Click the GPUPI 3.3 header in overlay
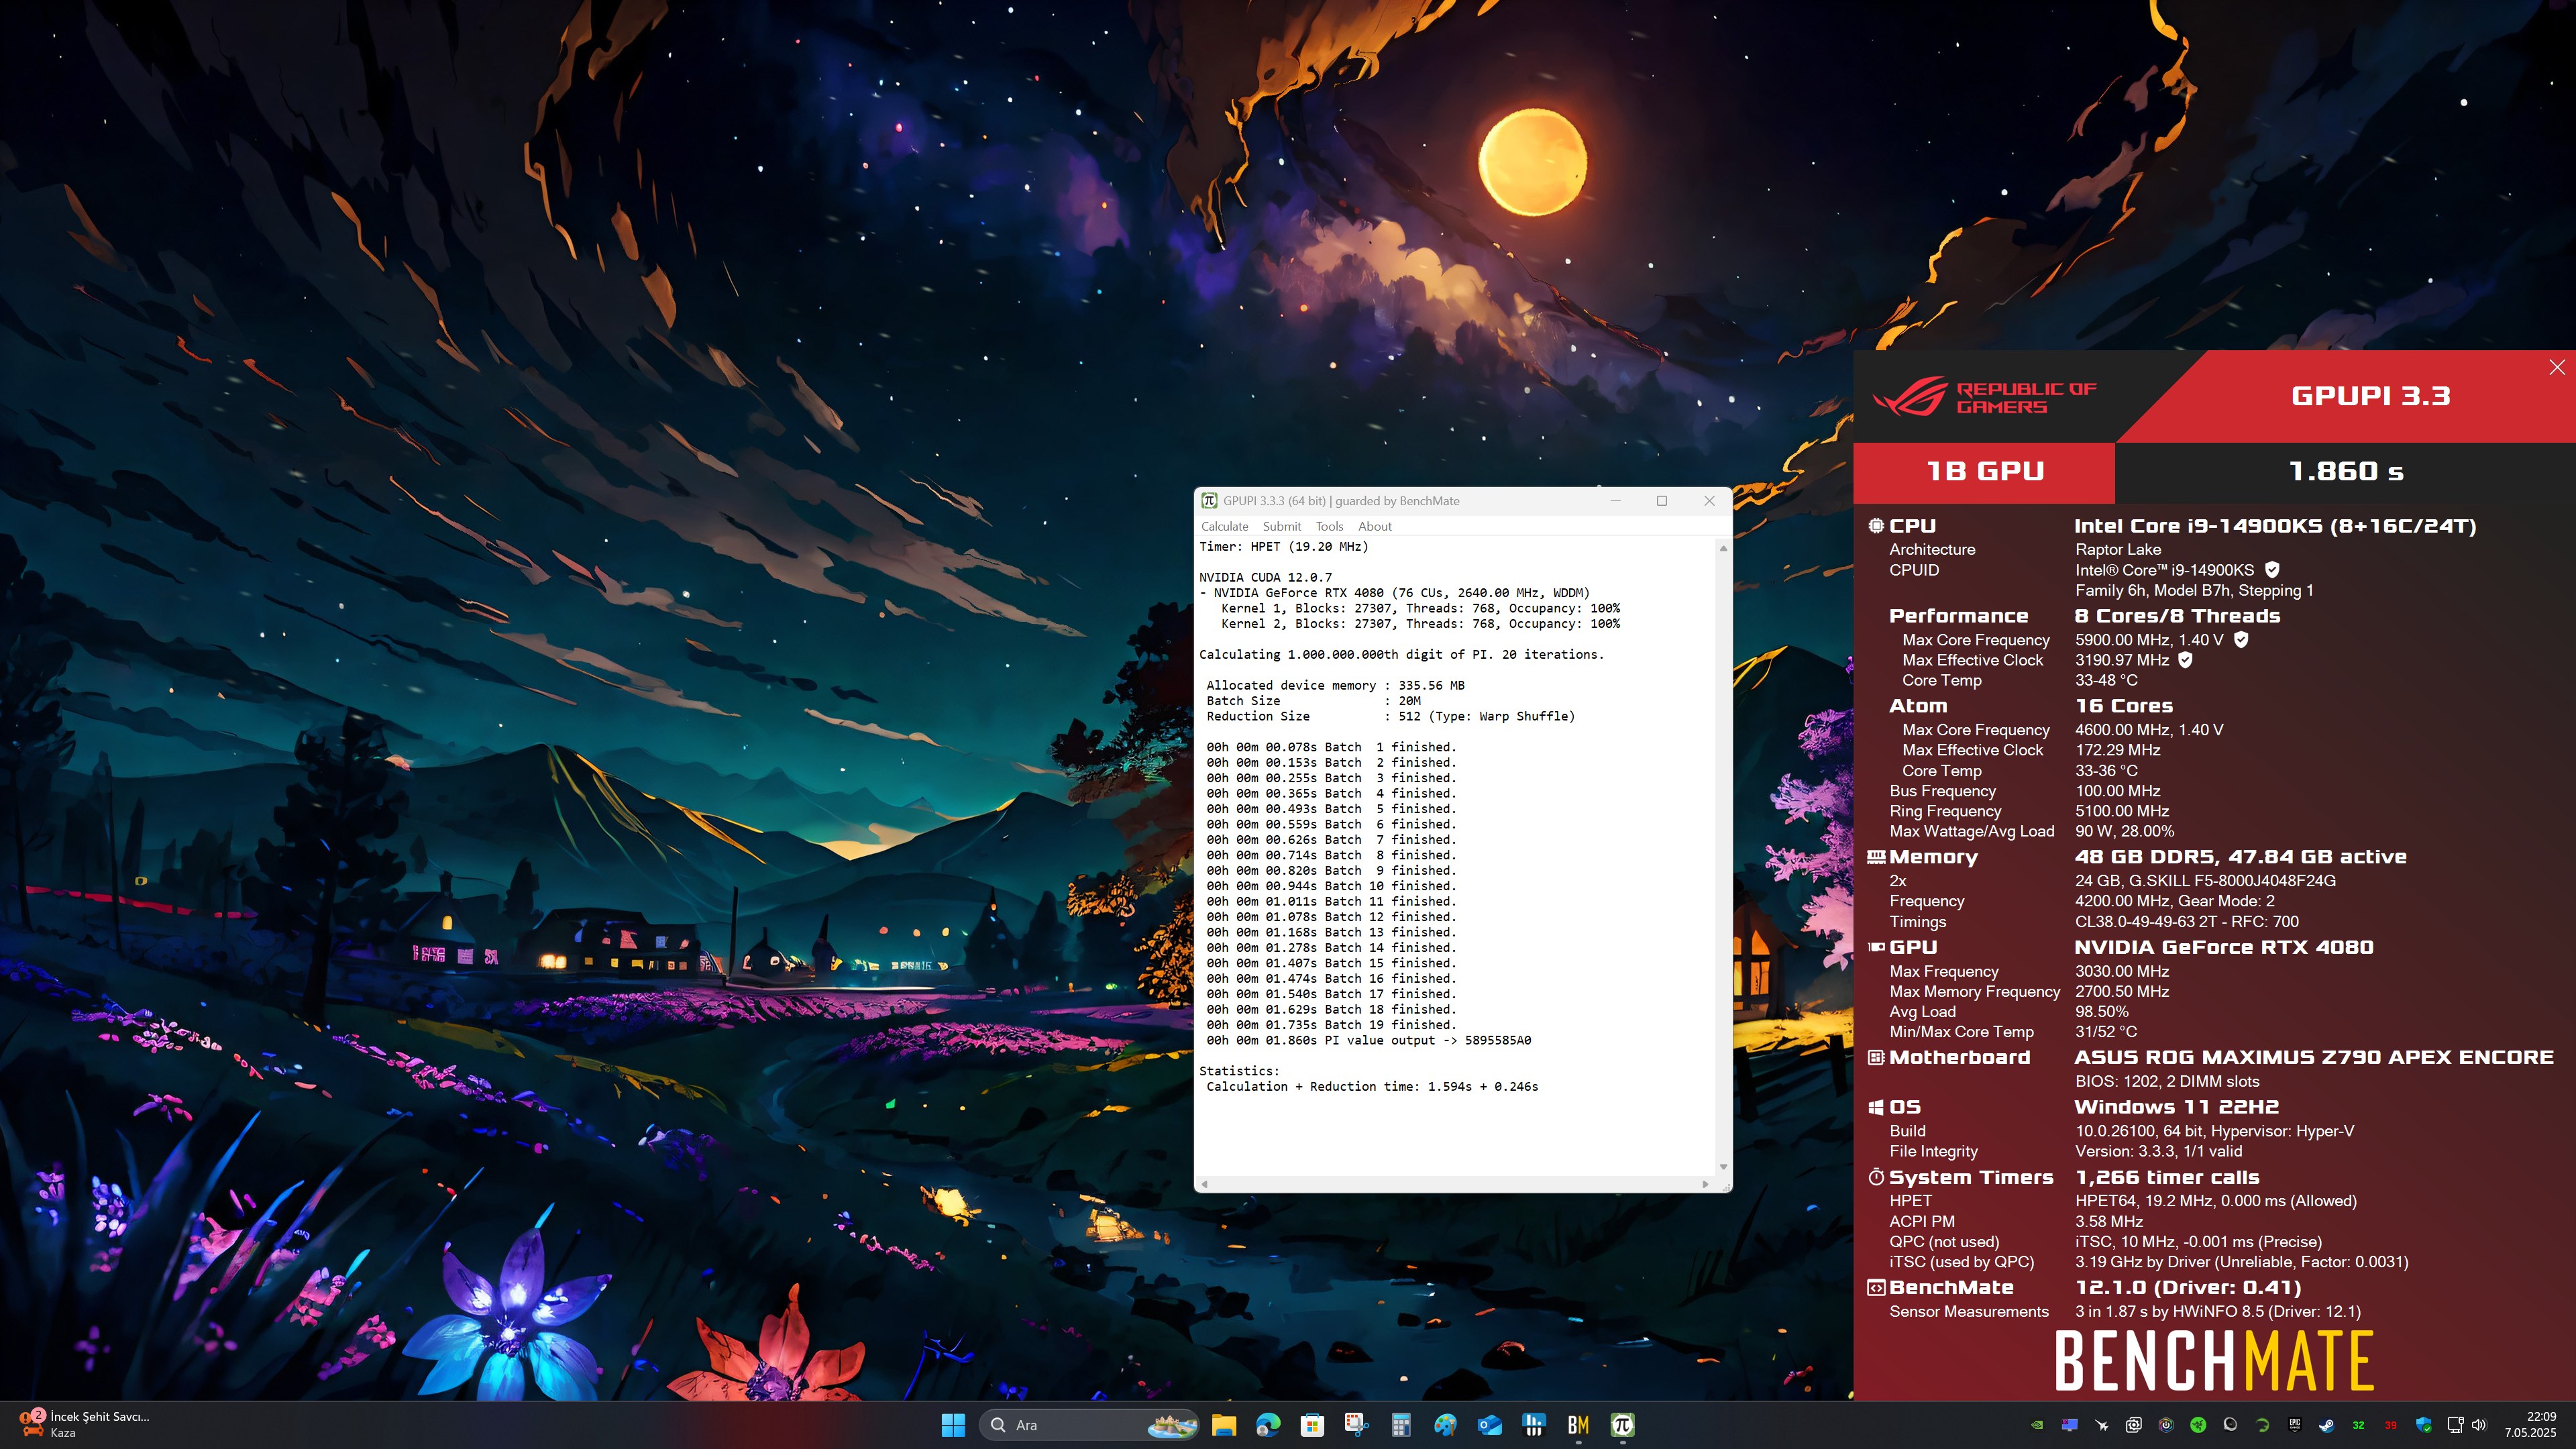The width and height of the screenshot is (2576, 1449). click(x=2370, y=396)
